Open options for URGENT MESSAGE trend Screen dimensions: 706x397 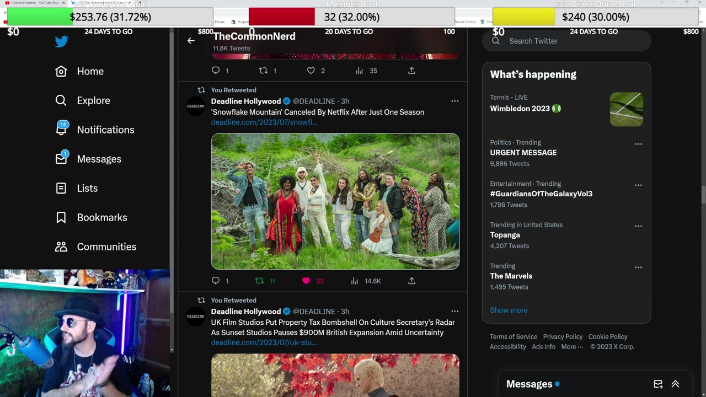point(638,144)
